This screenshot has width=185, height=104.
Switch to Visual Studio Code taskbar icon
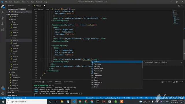point(74,101)
